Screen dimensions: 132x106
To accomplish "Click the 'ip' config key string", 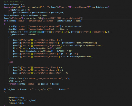I will [66, 32].
